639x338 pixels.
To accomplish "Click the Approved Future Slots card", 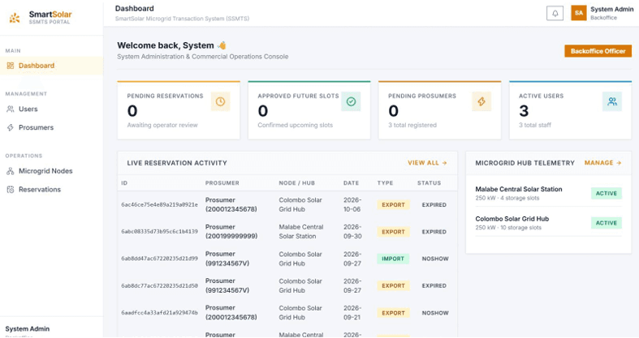I will click(x=309, y=110).
